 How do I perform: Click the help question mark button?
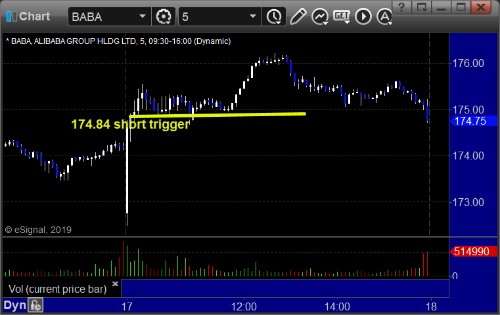click(401, 7)
